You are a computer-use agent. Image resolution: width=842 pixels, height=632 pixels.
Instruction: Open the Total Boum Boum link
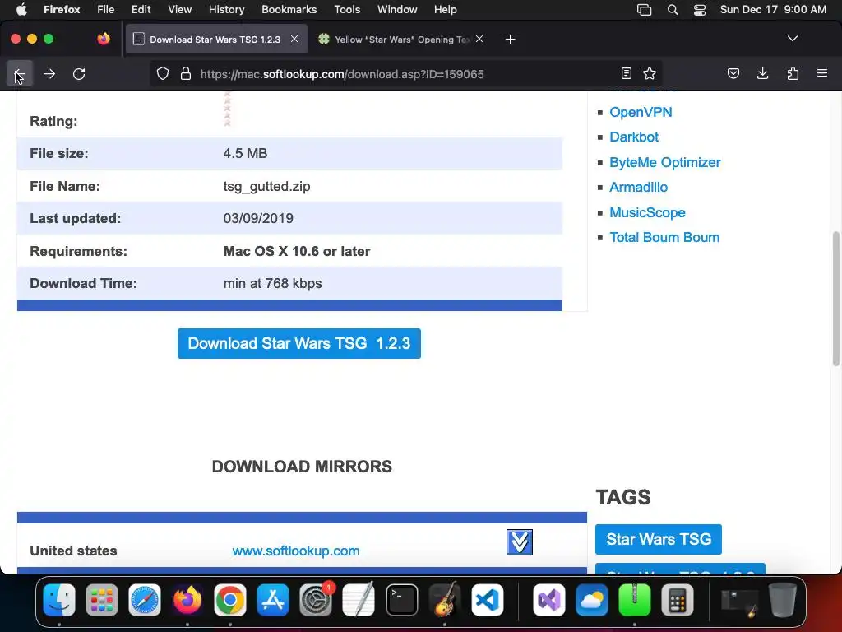(664, 238)
